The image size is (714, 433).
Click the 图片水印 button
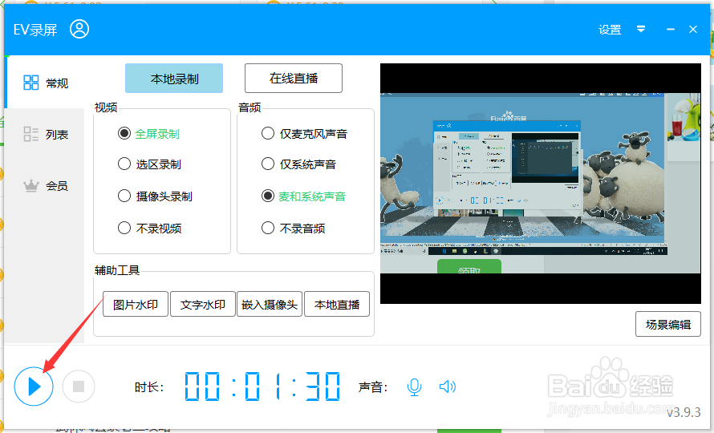(x=136, y=304)
